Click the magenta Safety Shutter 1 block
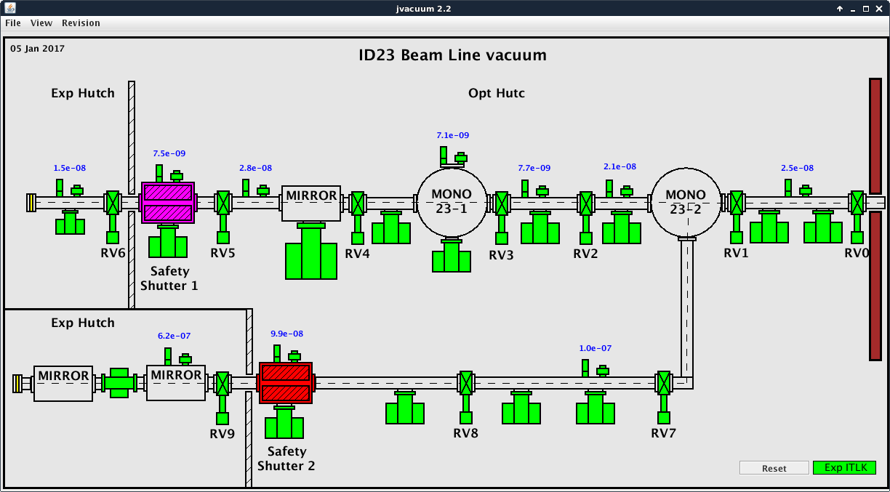 168,203
